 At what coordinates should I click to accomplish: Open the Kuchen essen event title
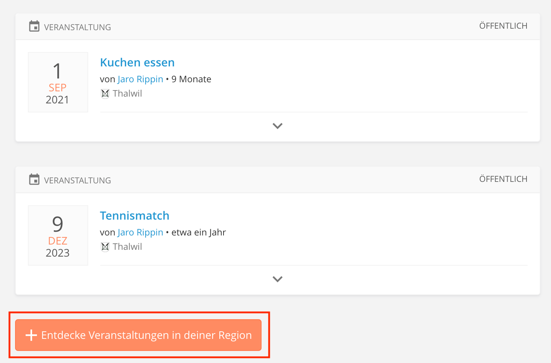[137, 63]
